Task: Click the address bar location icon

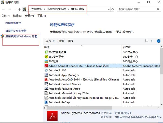Action: [x=24, y=9]
